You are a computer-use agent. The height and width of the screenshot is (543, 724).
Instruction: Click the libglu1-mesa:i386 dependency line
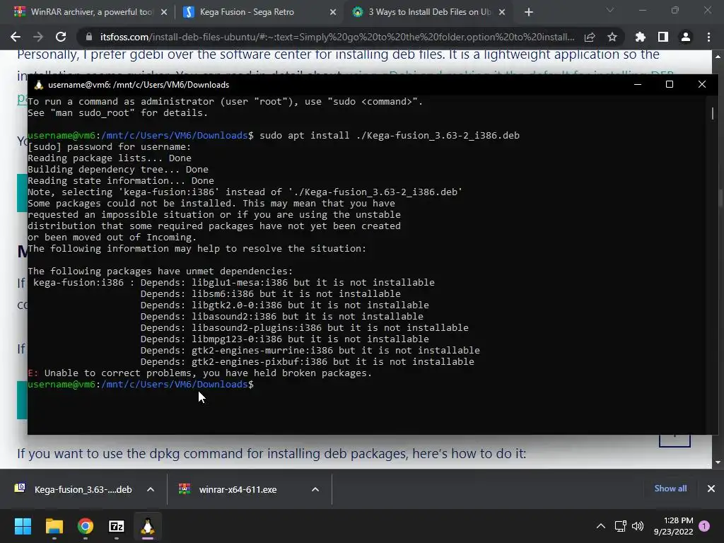287,283
